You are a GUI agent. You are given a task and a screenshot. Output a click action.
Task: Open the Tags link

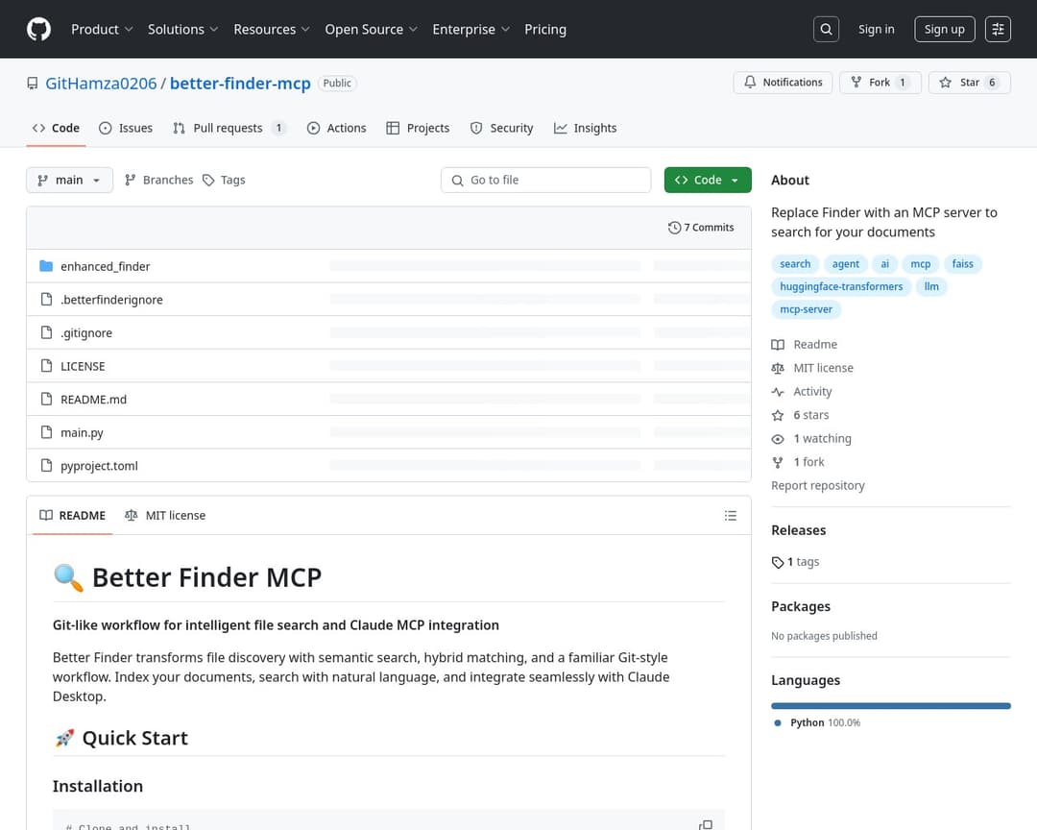coord(224,180)
